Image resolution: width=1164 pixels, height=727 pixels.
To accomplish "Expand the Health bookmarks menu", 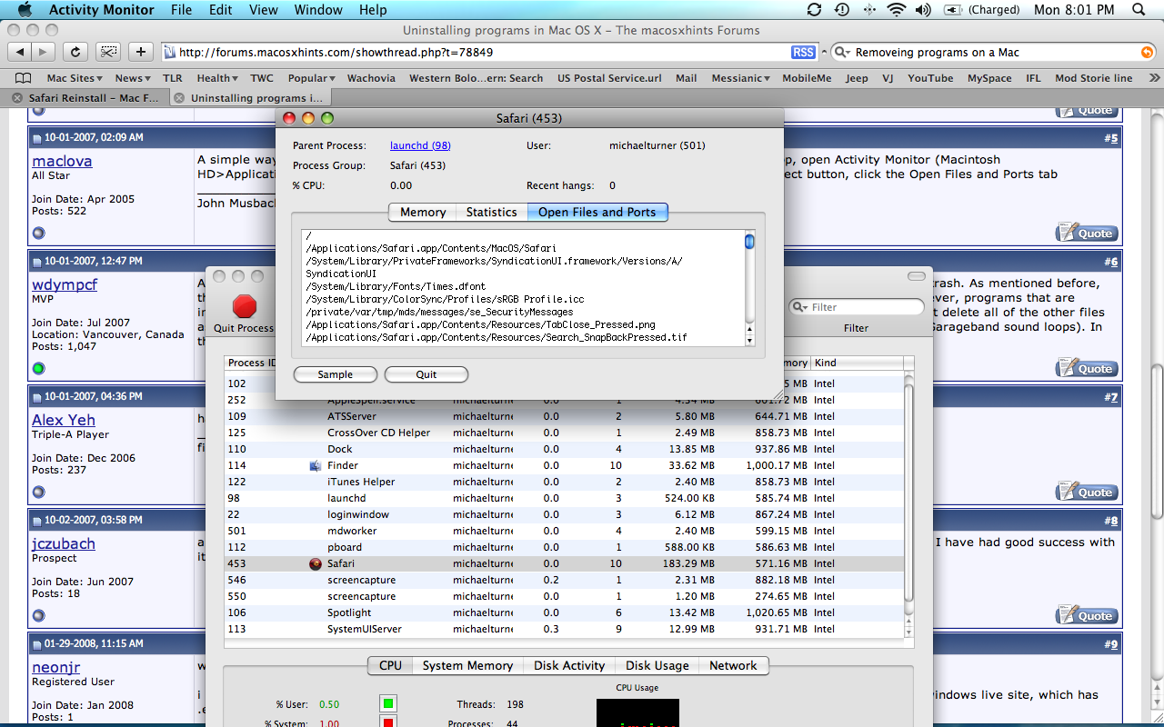I will [x=217, y=78].
